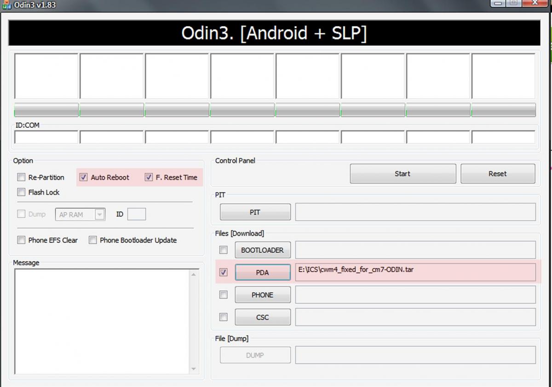Enable Phone EFS Clear option
The height and width of the screenshot is (387, 552).
pos(21,240)
